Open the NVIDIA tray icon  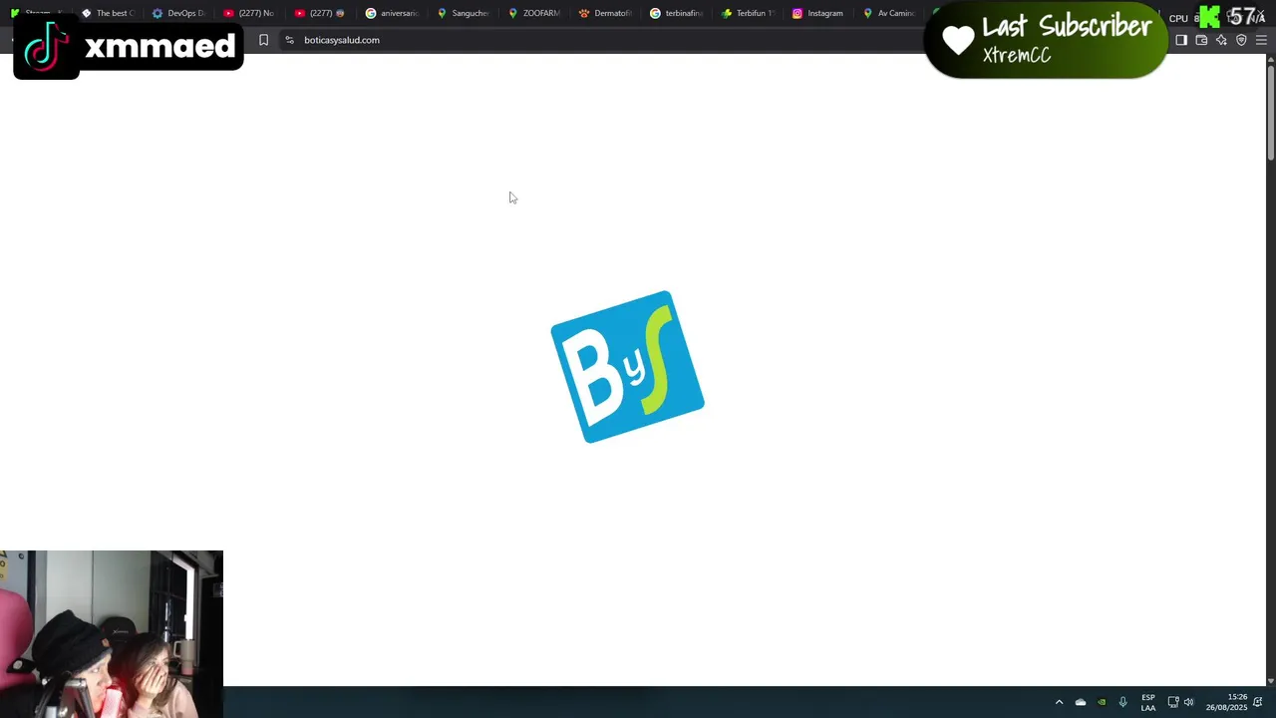coord(1102,702)
